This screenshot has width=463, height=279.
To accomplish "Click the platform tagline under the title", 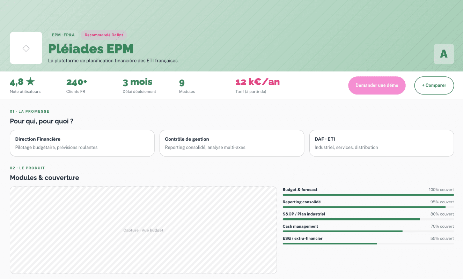I will (113, 61).
